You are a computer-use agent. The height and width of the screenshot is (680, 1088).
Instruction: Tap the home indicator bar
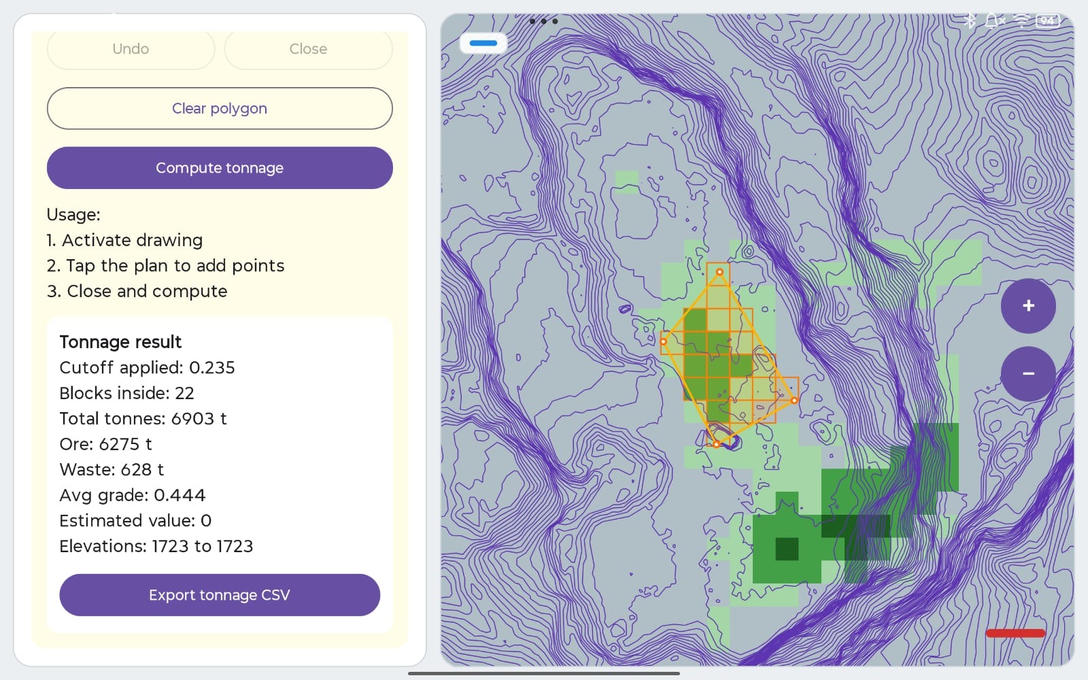544,673
